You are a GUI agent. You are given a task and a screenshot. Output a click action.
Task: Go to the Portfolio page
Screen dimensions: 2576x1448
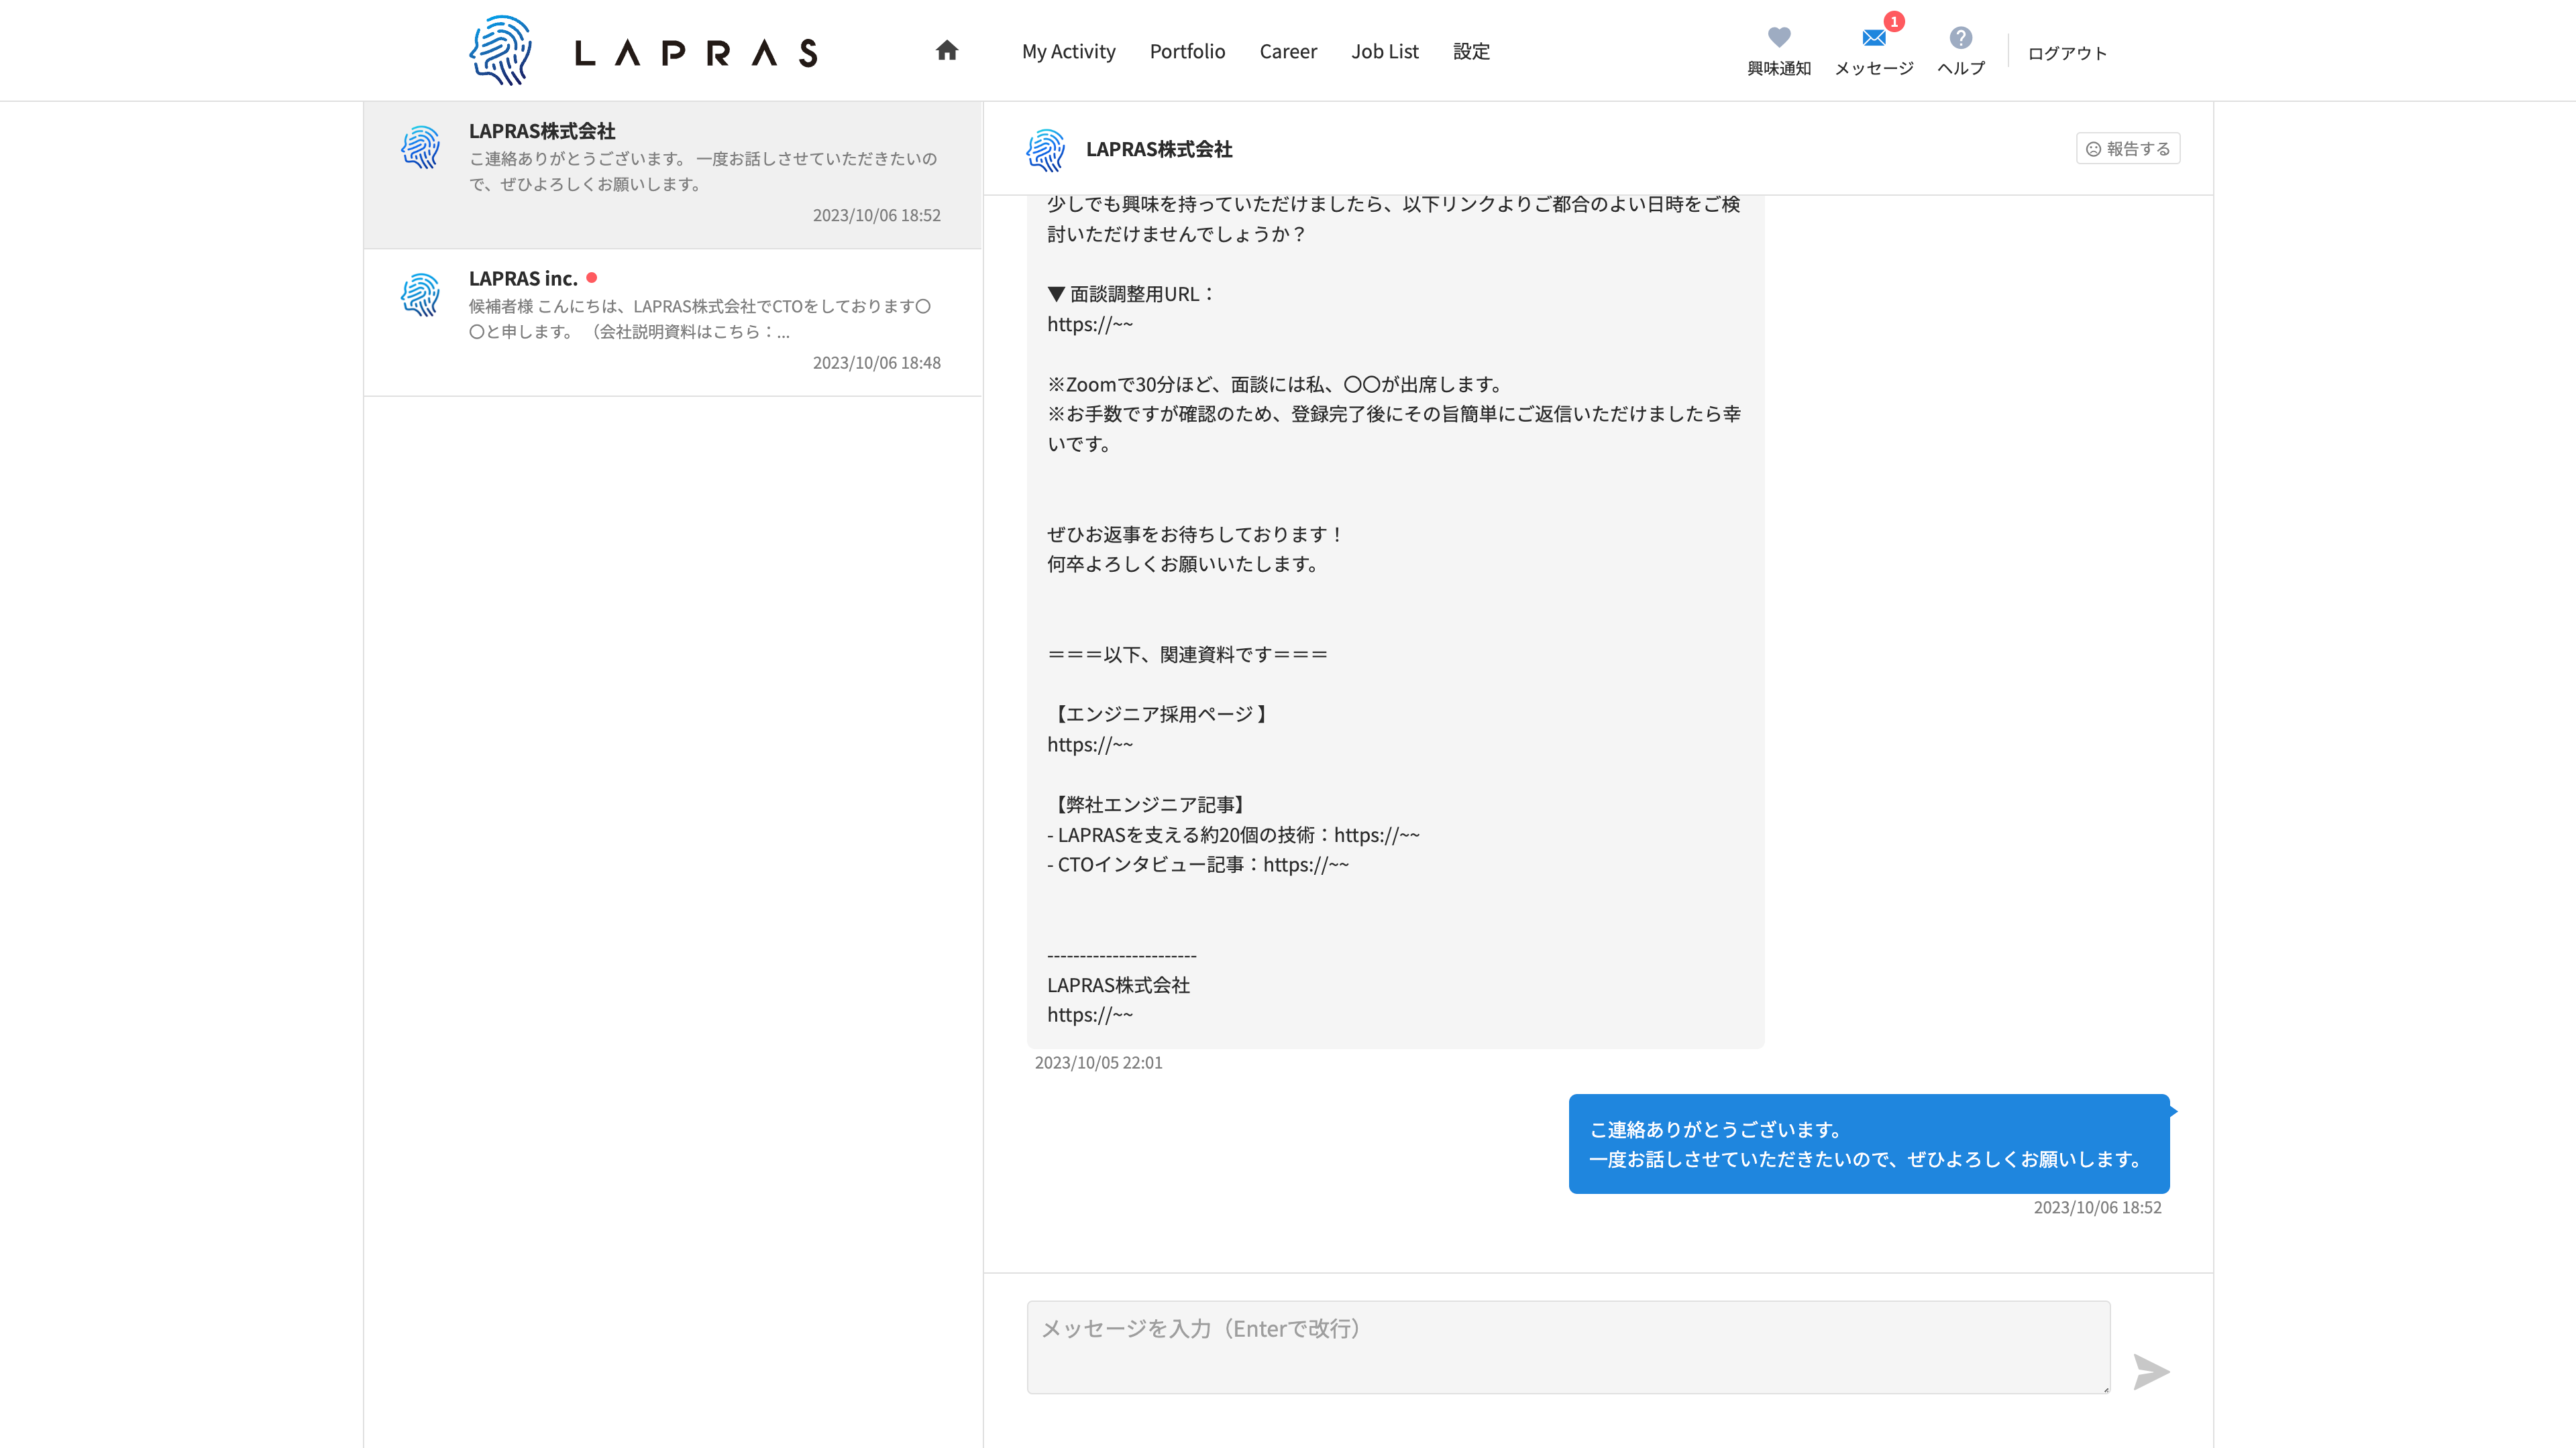(x=1187, y=52)
